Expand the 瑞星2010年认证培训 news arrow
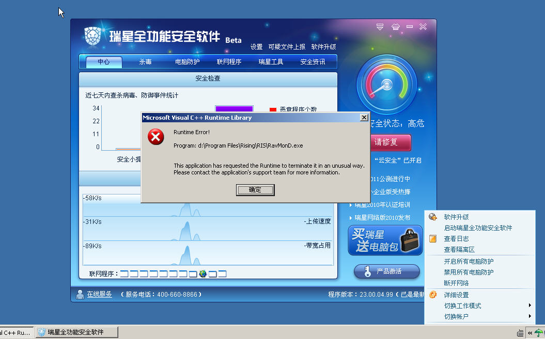 tap(350, 205)
